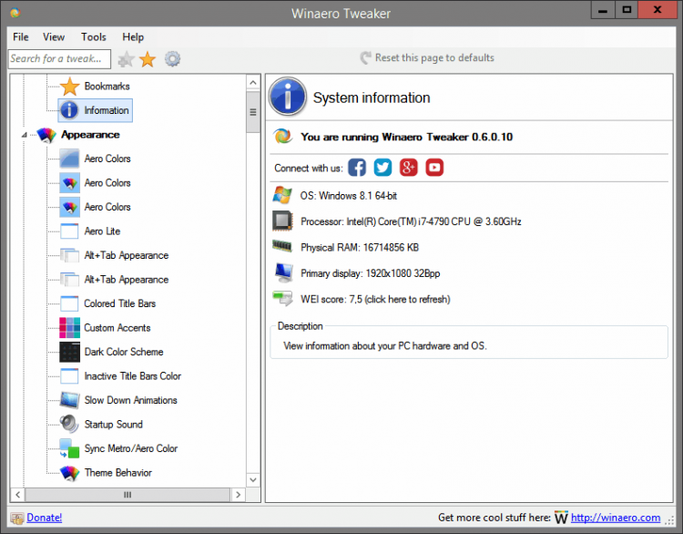
Task: Open settings via the gear toolbar icon
Action: pyautogui.click(x=172, y=59)
